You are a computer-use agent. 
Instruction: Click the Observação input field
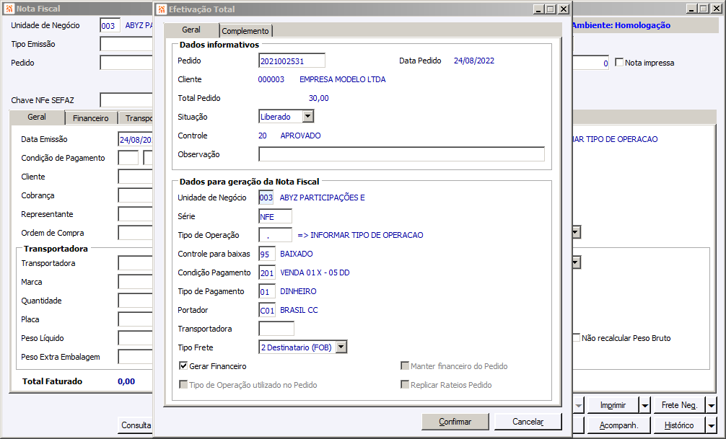(x=401, y=154)
